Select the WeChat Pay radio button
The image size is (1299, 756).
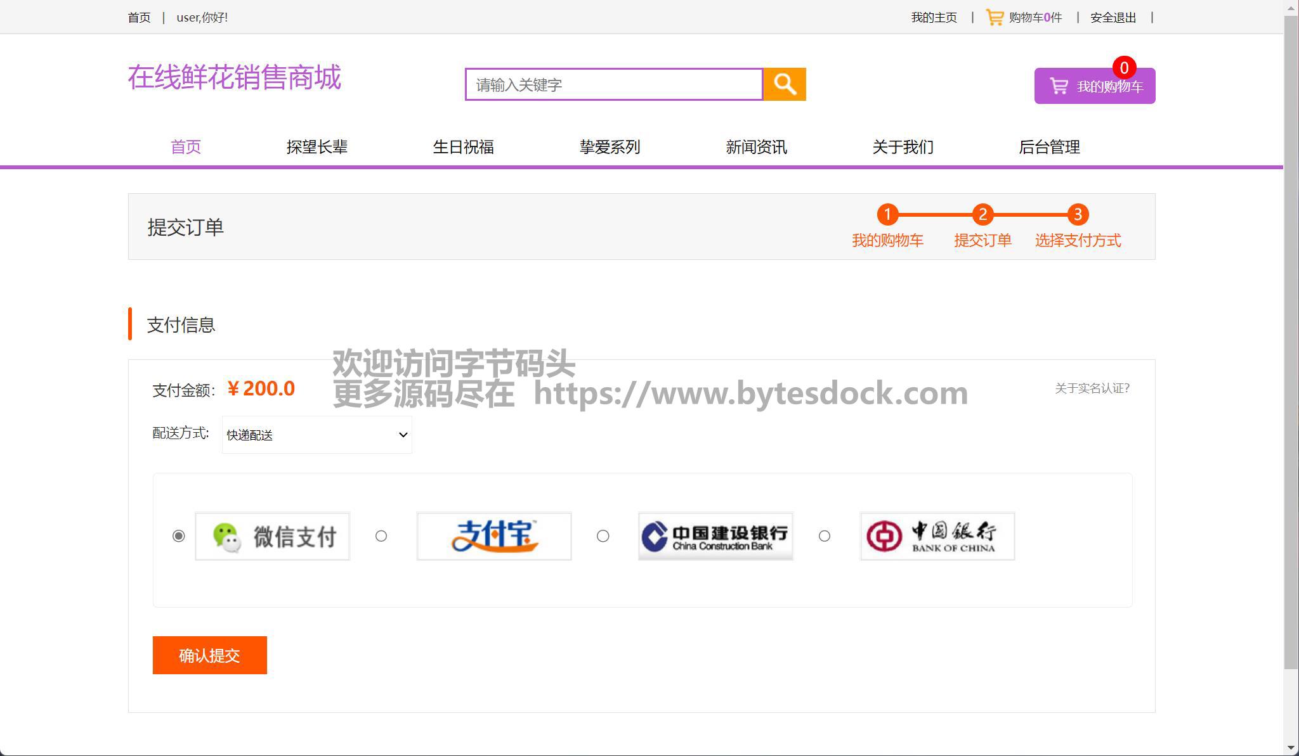click(179, 536)
